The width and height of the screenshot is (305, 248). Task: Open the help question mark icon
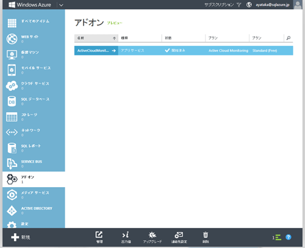click(x=289, y=237)
